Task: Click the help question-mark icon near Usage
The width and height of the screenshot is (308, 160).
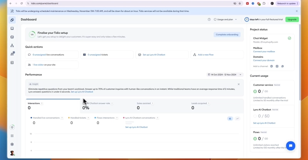Action: tap(209, 20)
